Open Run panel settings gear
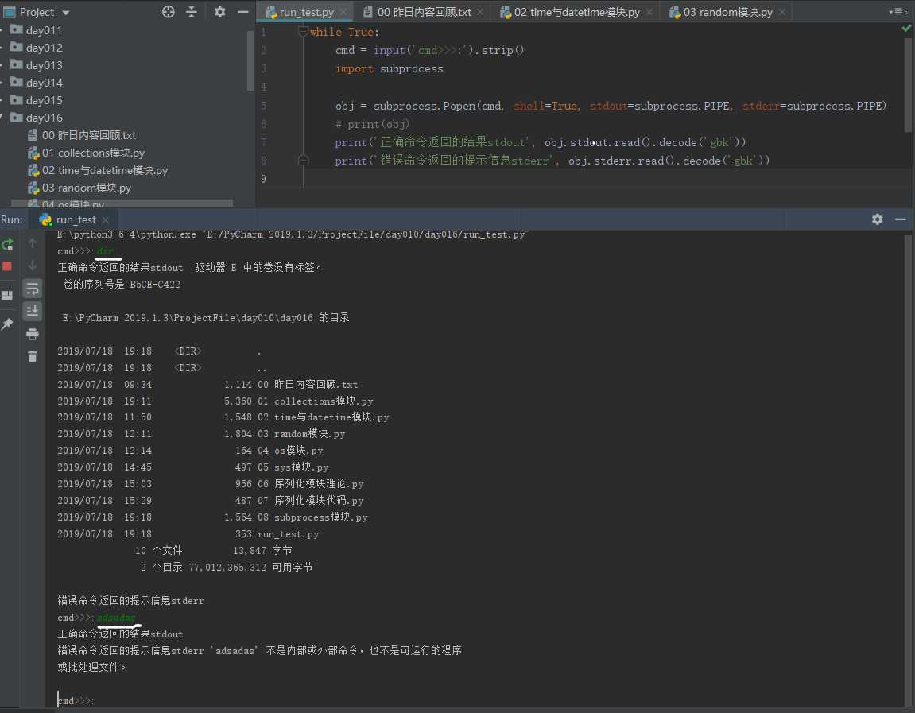This screenshot has width=915, height=713. (x=877, y=219)
